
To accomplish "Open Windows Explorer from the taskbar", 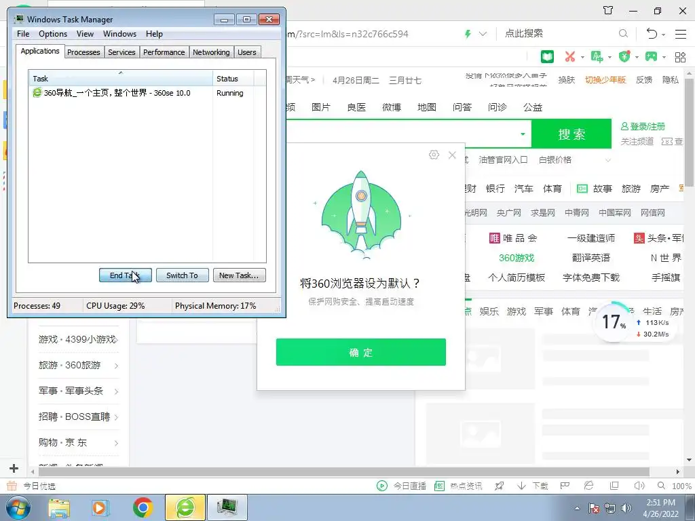I will [x=60, y=507].
